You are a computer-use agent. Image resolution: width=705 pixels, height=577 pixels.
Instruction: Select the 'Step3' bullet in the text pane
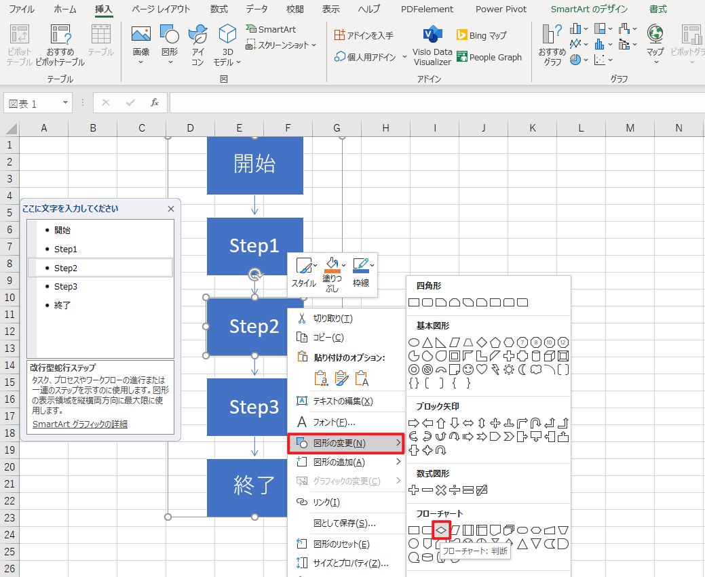[x=66, y=286]
